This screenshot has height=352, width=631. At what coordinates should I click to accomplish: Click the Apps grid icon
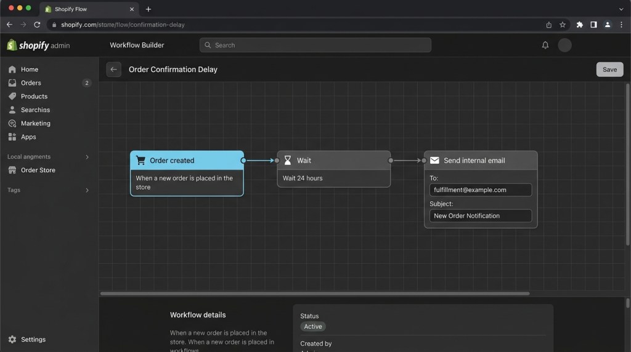pos(12,137)
